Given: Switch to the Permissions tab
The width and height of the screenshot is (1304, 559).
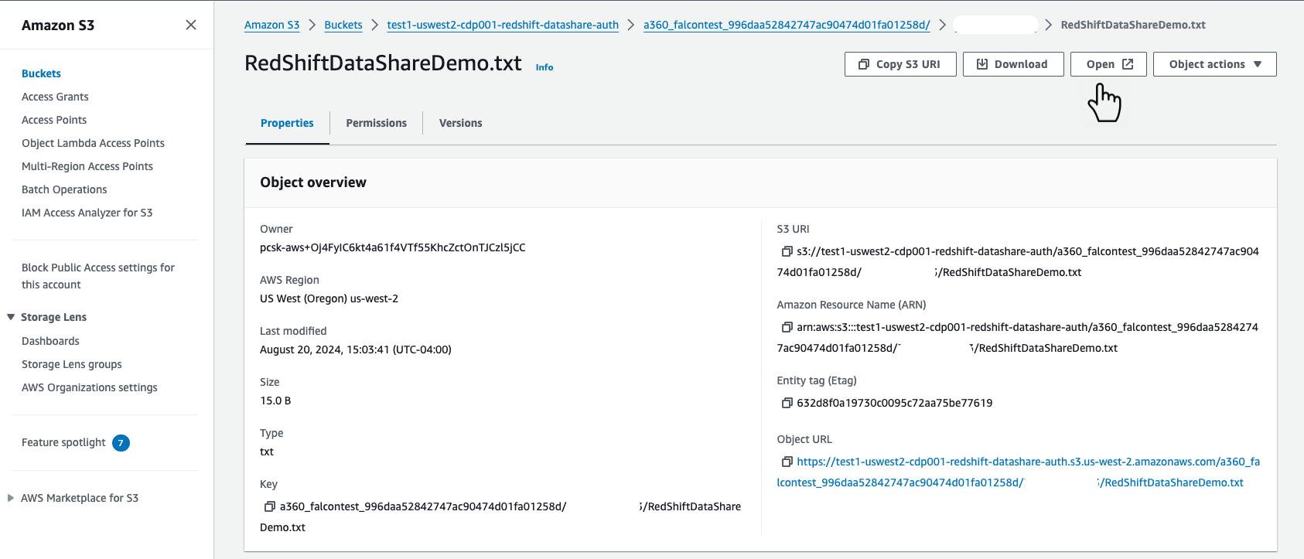Looking at the screenshot, I should [x=376, y=123].
